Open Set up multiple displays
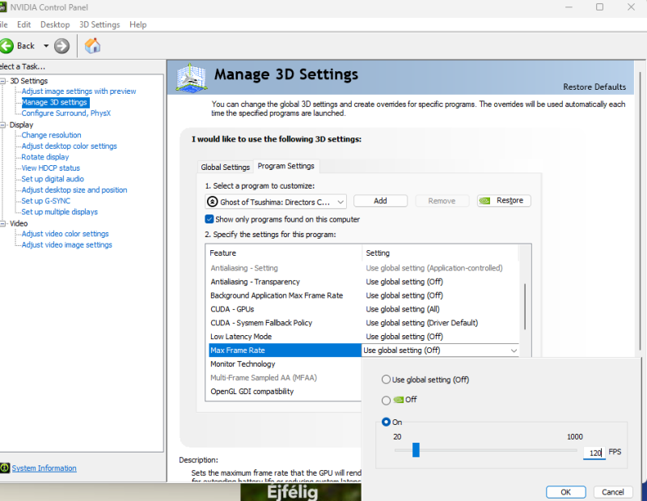647x501 pixels. click(x=59, y=212)
